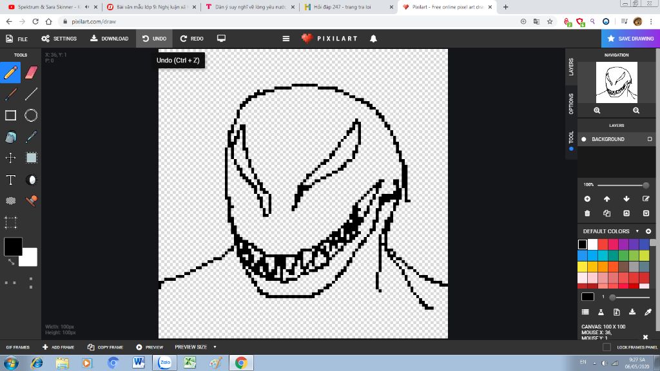Viewport: 660px width, 371px height.
Task: Select the Text tool
Action: pos(10,180)
